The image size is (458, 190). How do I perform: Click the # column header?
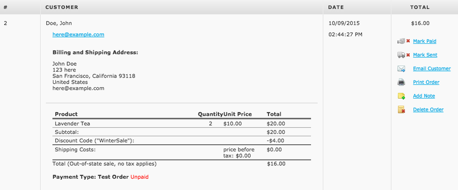(x=5, y=7)
